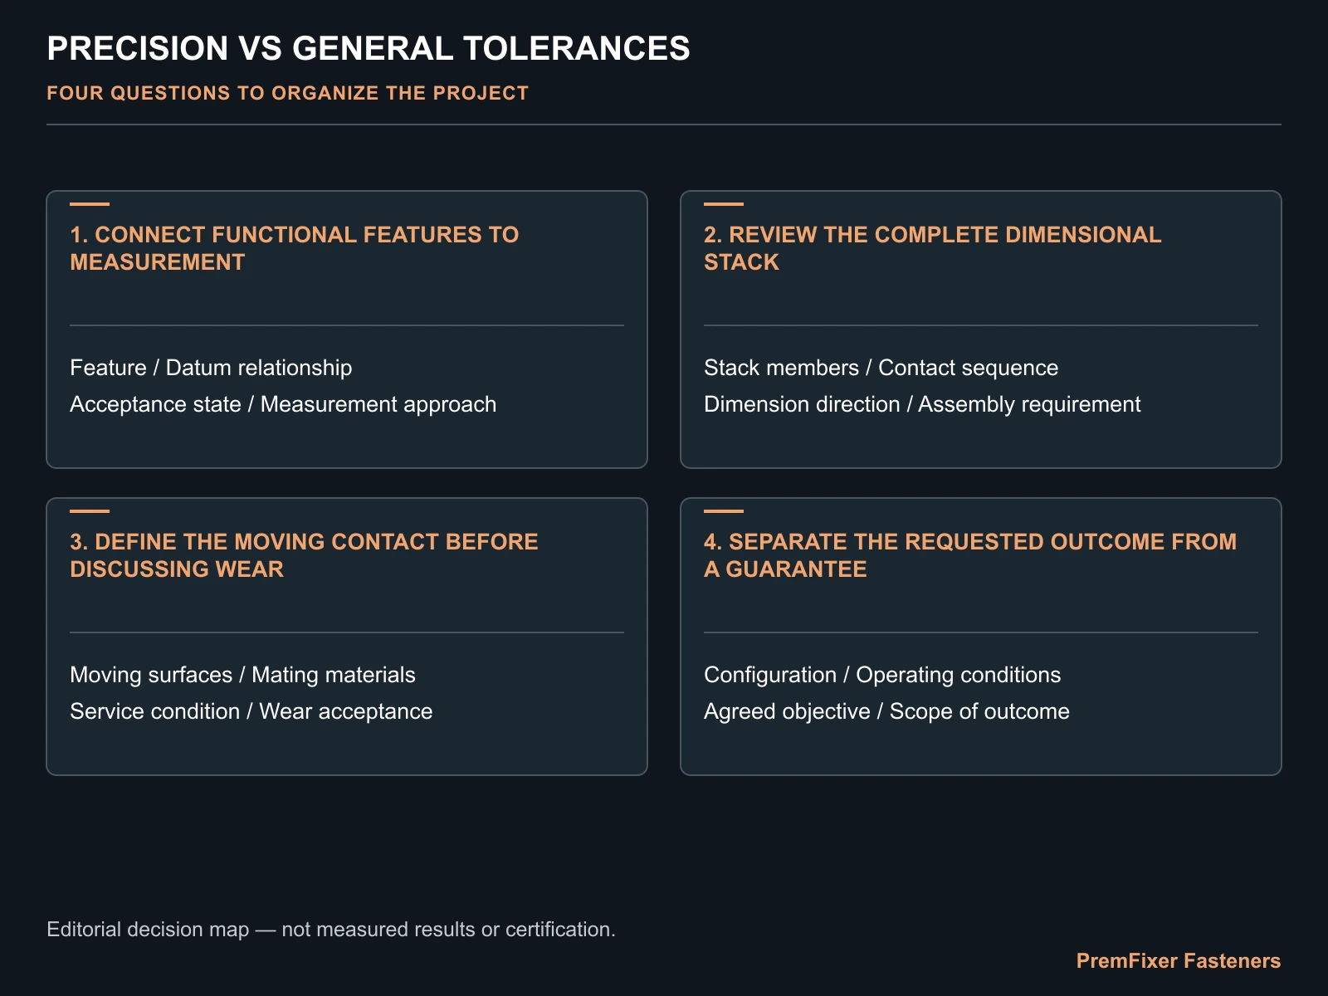Viewport: 1328px width, 996px height.
Task: Click heading '4. SEPARATE THE REQUESTED OUTCOME'
Action: tap(970, 555)
